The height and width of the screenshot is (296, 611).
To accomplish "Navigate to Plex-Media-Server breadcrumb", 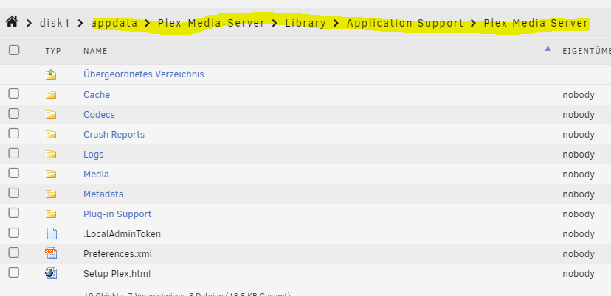I will (x=211, y=23).
